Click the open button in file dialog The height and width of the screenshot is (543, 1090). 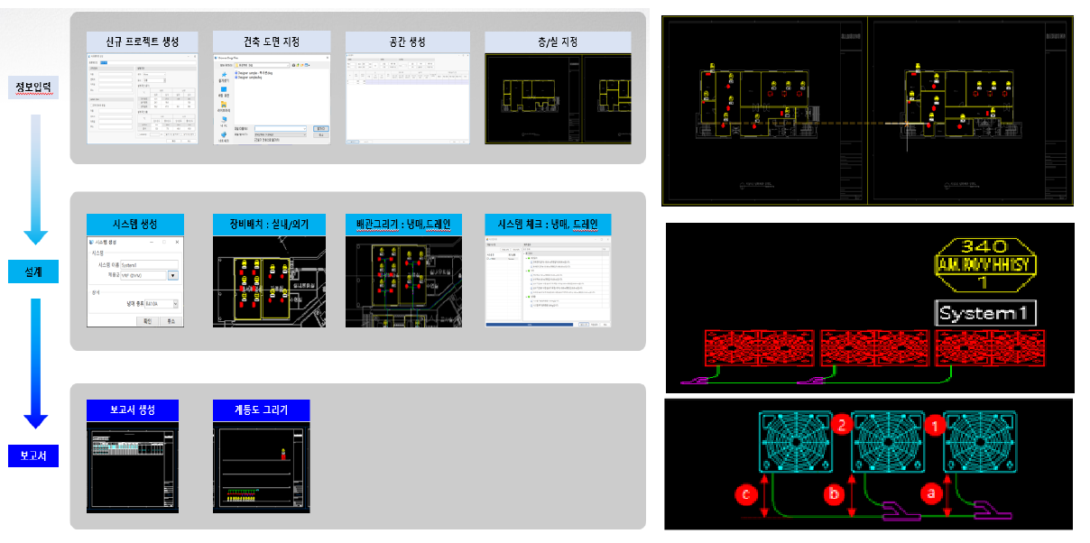coord(320,129)
